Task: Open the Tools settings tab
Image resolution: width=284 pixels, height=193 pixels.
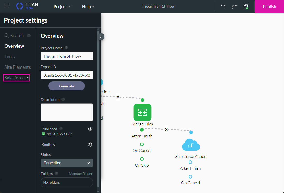Action: tap(10, 57)
